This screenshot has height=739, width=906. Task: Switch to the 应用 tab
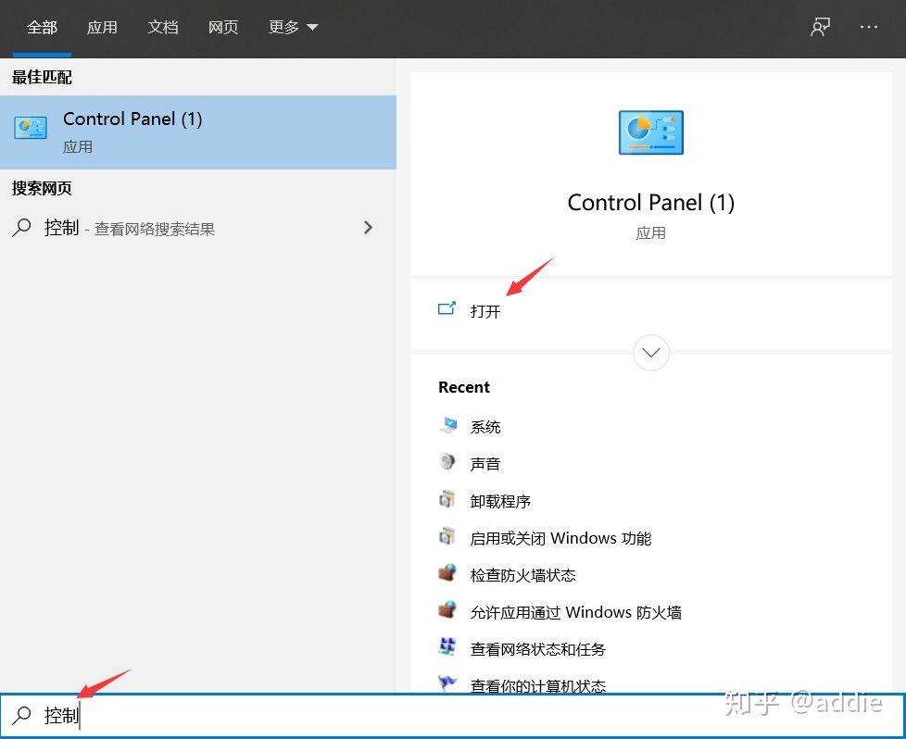[x=103, y=27]
